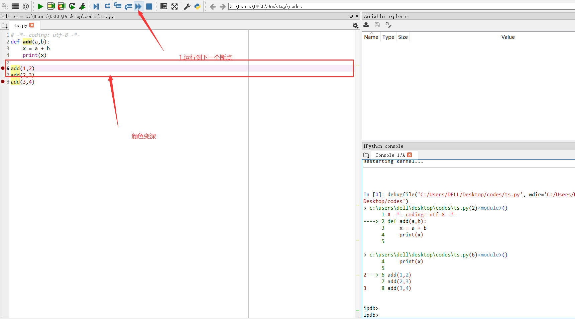575x319 pixels.
Task: Toggle the breakpoint on line 8
Action: (x=3, y=82)
